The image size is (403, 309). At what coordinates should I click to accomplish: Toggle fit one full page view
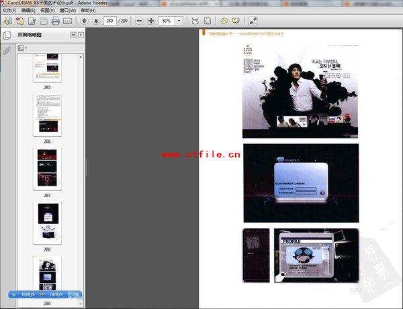[207, 21]
